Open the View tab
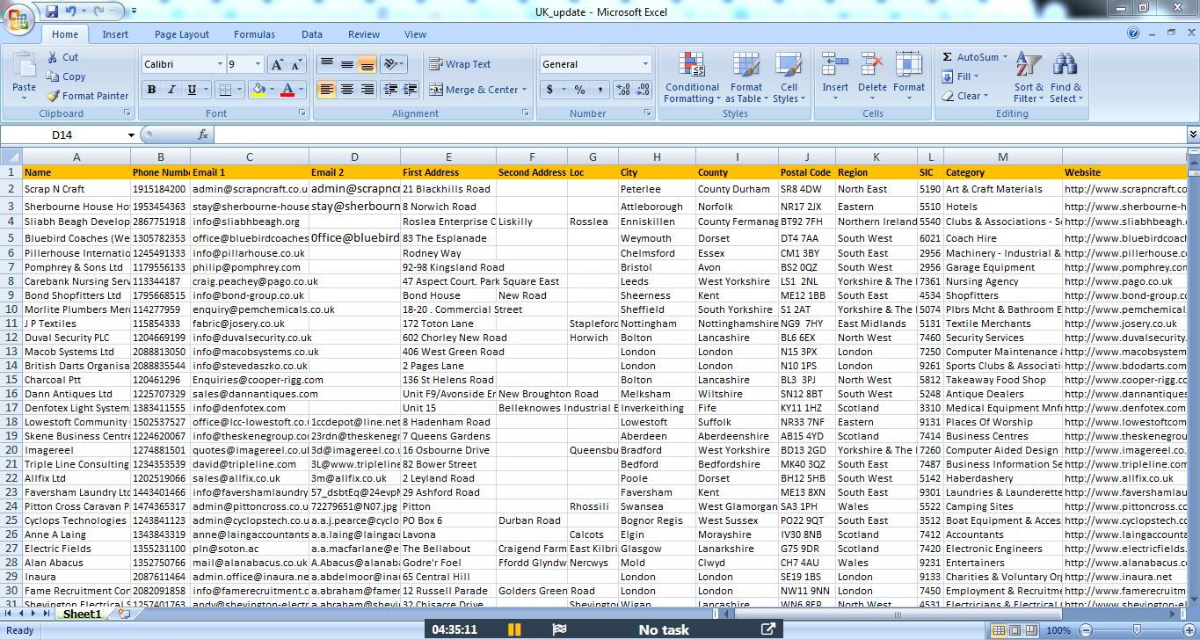The image size is (1200, 640). 416,34
